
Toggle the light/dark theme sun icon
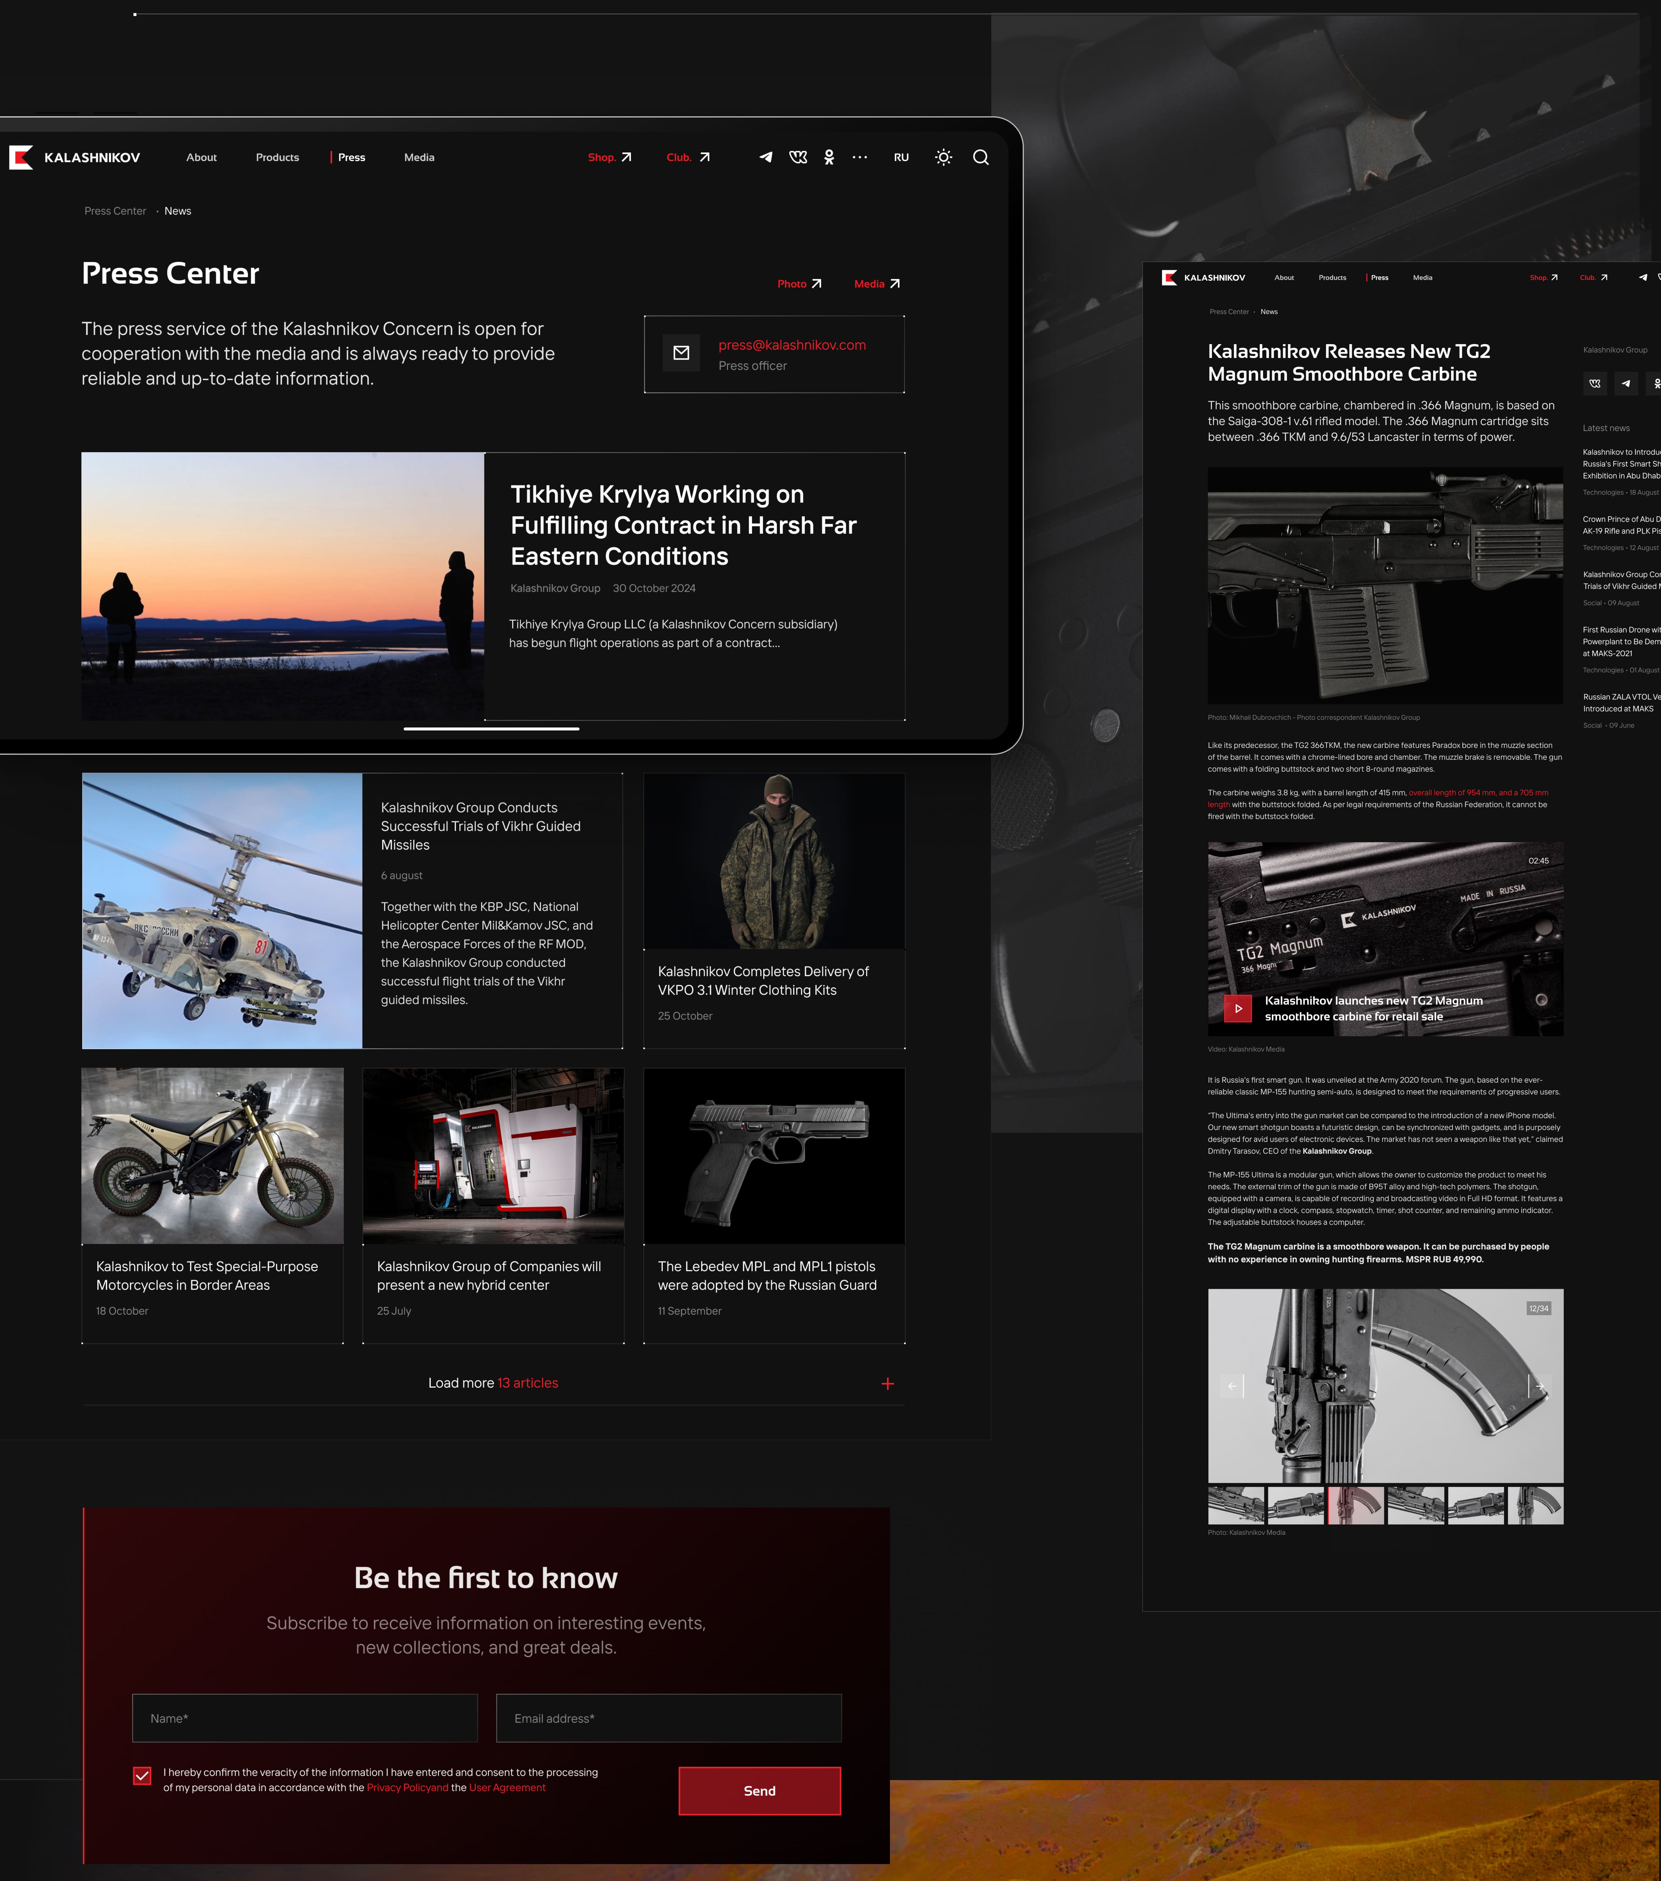pos(943,157)
